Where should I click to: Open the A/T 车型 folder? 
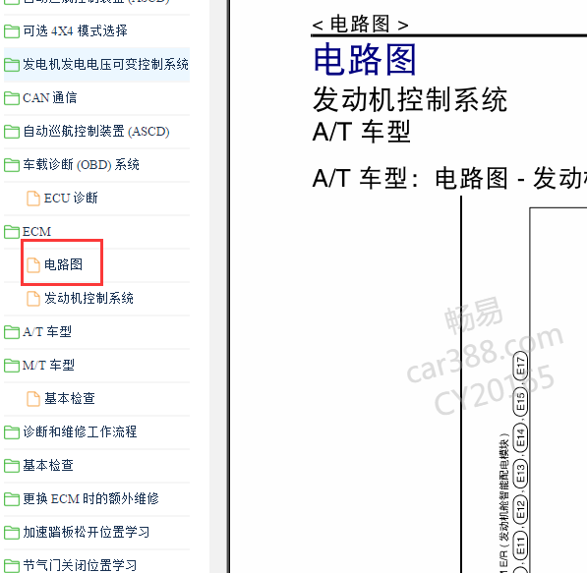(47, 331)
